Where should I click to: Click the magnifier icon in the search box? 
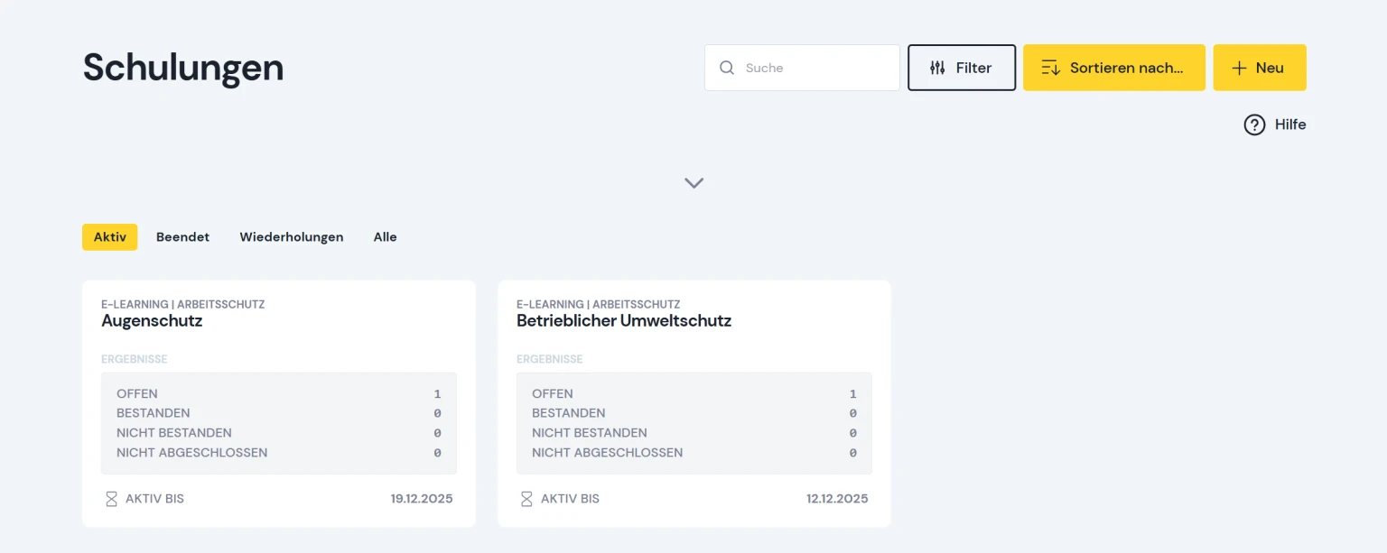coord(727,68)
